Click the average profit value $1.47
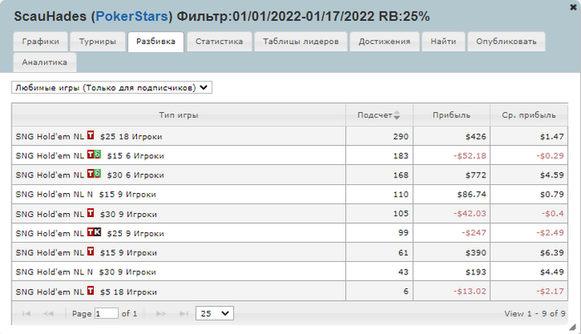Image resolution: width=581 pixels, height=334 pixels. [x=552, y=137]
